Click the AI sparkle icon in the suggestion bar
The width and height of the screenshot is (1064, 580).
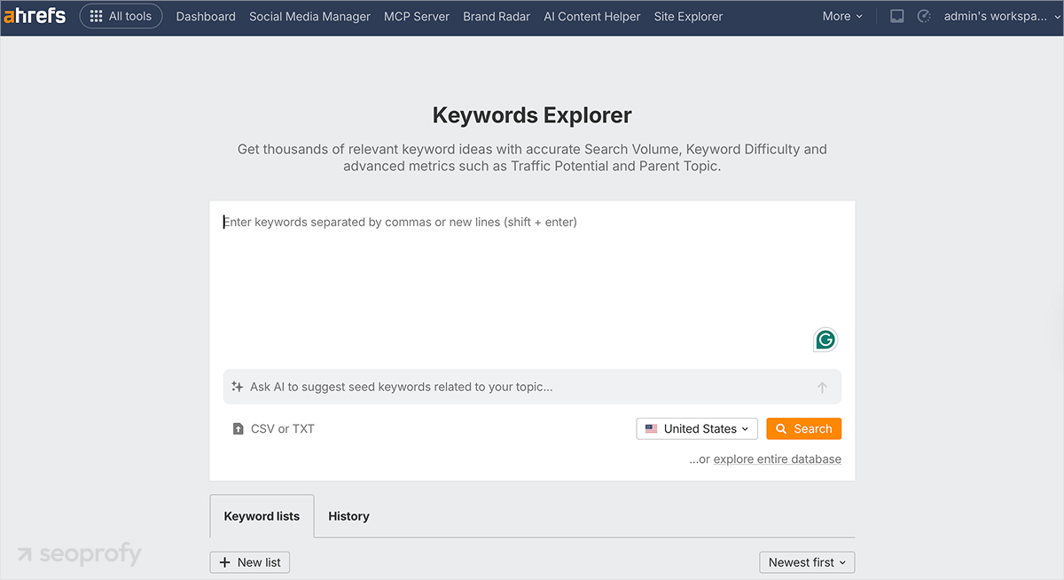[x=237, y=387]
